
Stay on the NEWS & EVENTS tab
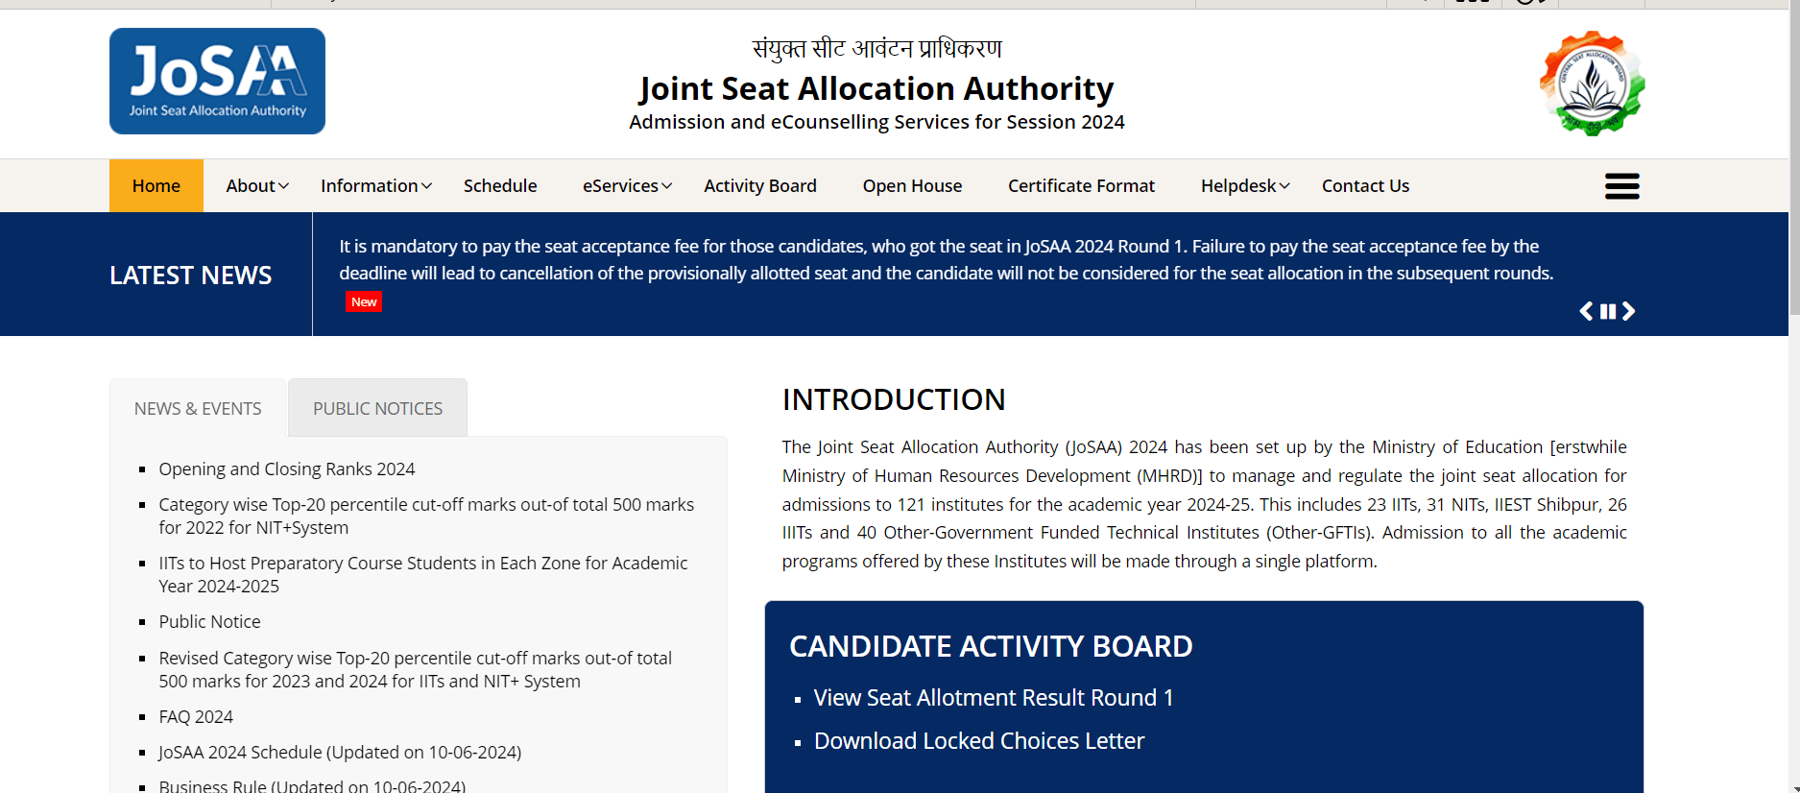[x=197, y=408]
